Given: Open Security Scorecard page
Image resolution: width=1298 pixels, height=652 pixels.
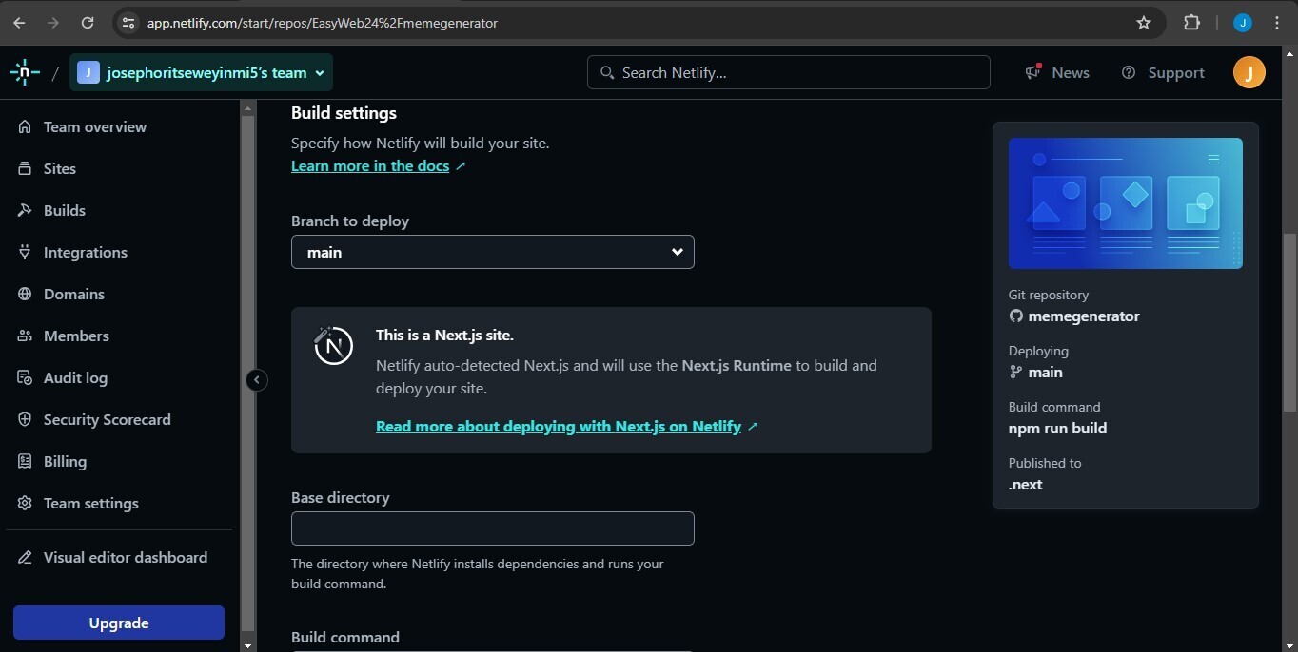Looking at the screenshot, I should [x=107, y=419].
